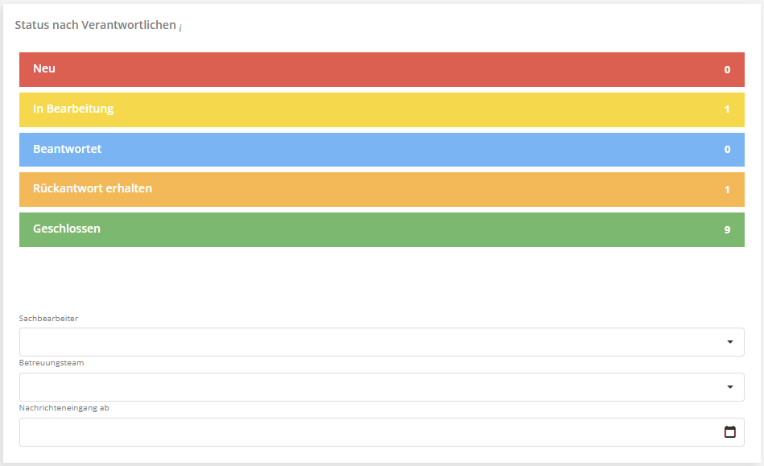Expand the Betreuungsteam dropdown arrow
Screen dimensions: 764x466
(730, 387)
